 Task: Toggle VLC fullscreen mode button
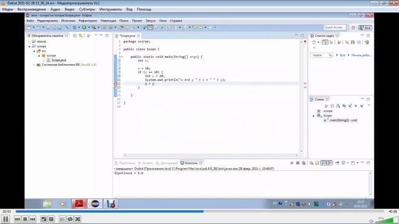(44, 219)
